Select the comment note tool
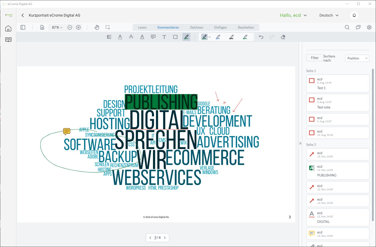The image size is (376, 247). (x=153, y=37)
